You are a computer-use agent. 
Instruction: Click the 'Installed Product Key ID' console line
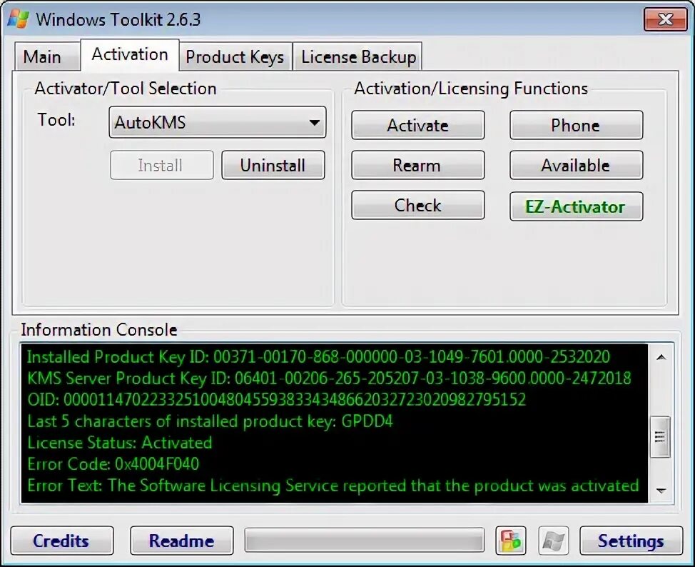point(318,357)
